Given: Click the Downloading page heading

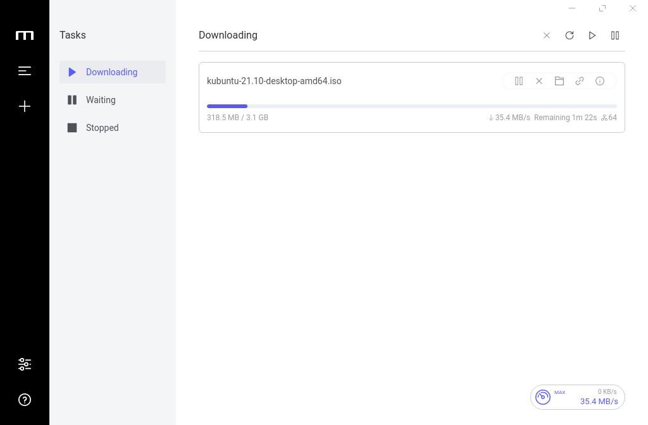Looking at the screenshot, I should tap(228, 35).
